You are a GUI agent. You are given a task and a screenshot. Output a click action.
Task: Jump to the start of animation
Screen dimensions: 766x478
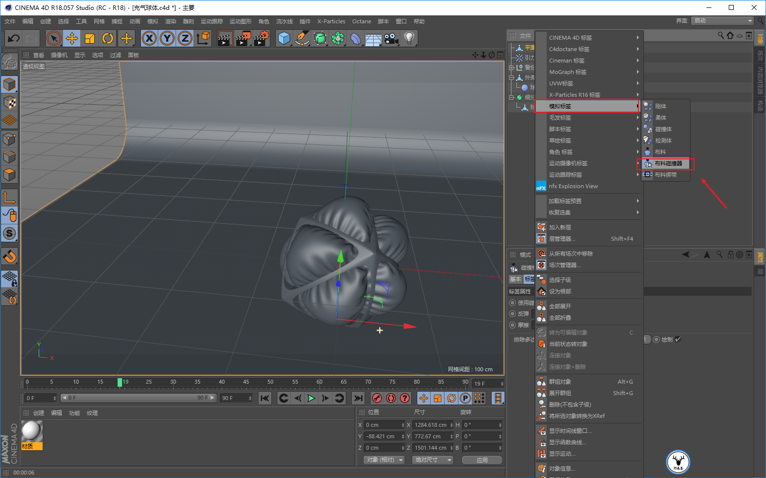coord(265,398)
